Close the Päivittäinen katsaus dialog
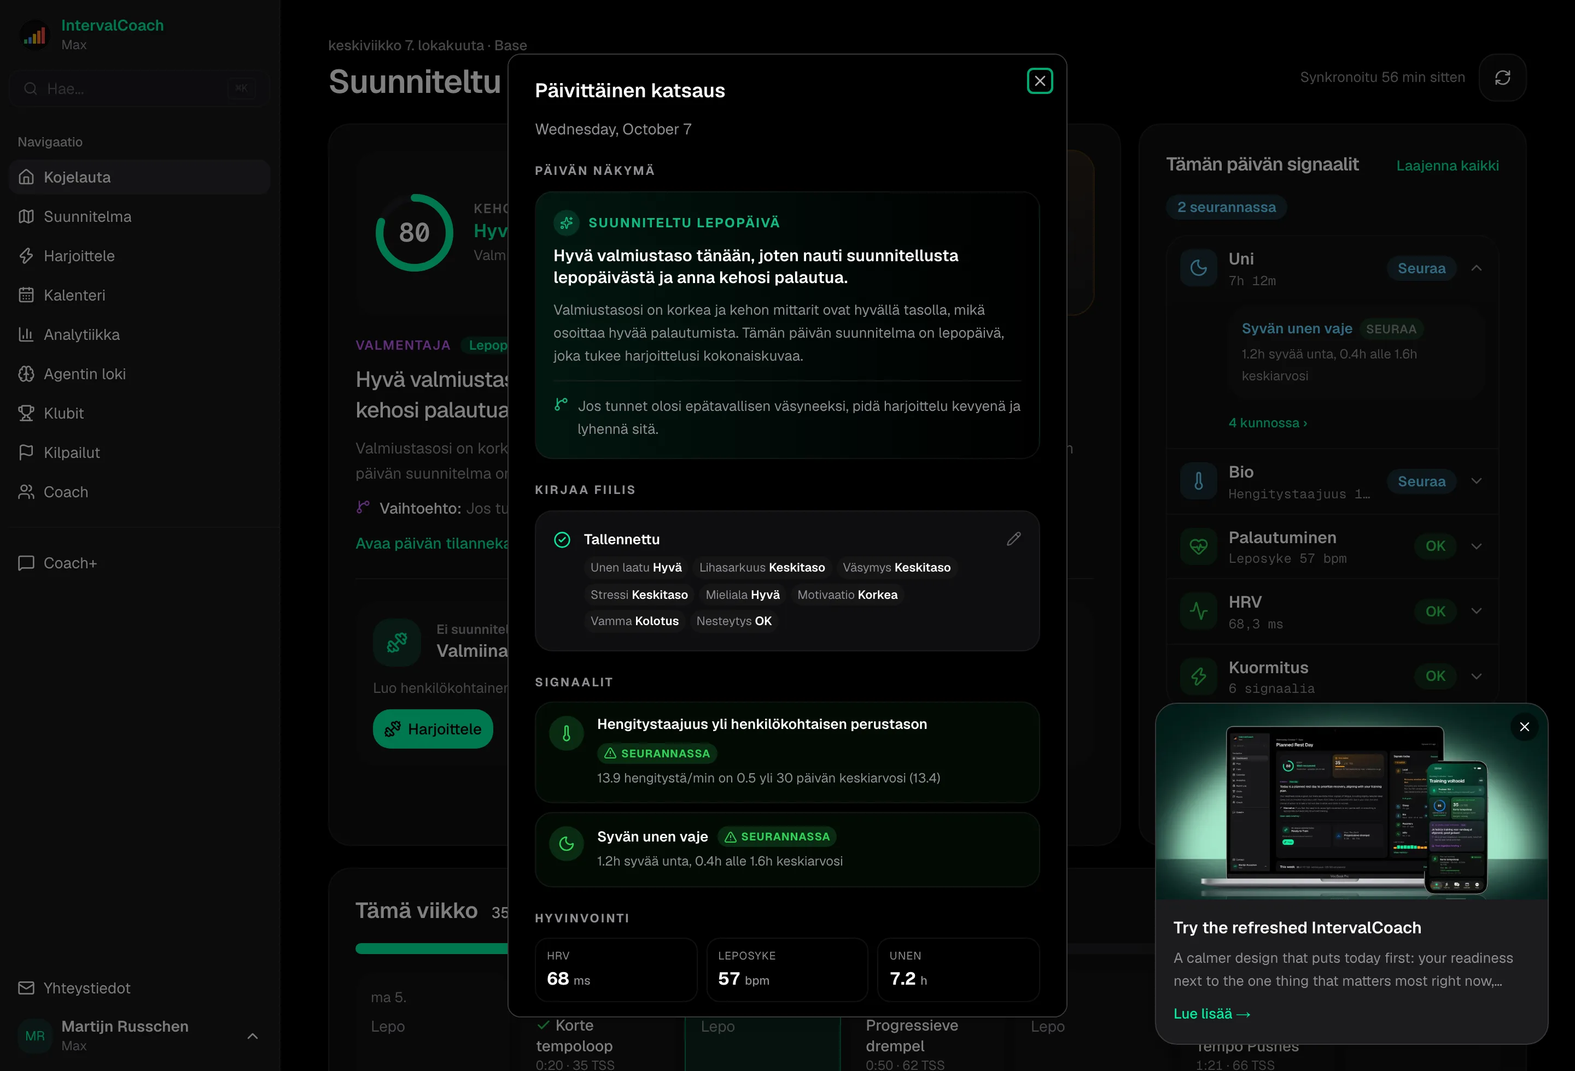Image resolution: width=1575 pixels, height=1071 pixels. (x=1039, y=81)
